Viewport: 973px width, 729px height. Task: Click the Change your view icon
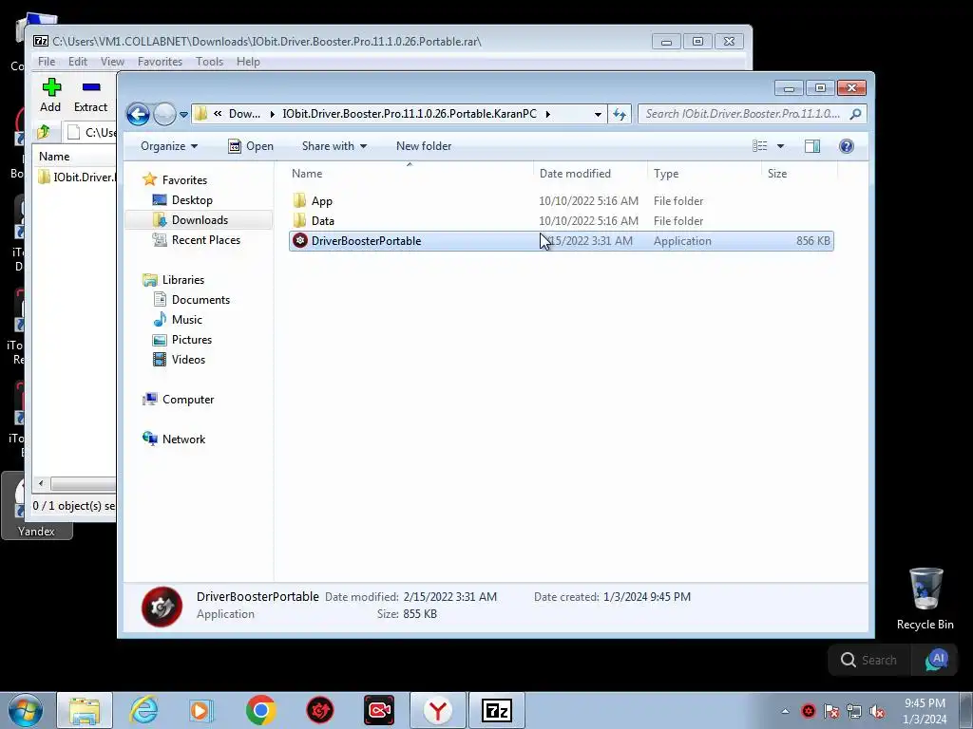pos(760,146)
